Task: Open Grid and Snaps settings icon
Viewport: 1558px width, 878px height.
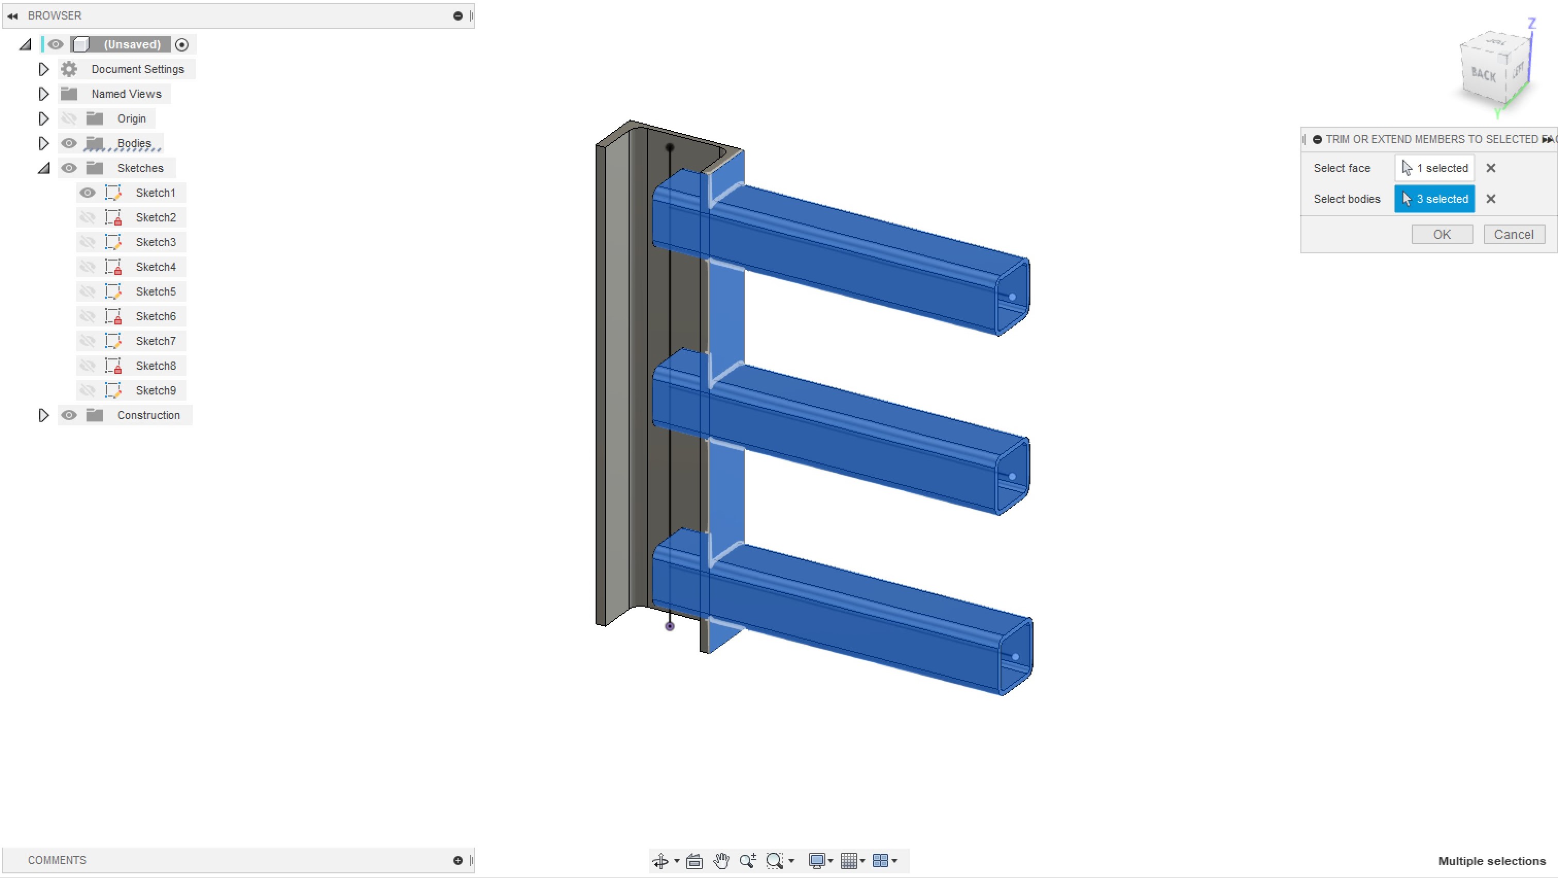Action: point(849,860)
